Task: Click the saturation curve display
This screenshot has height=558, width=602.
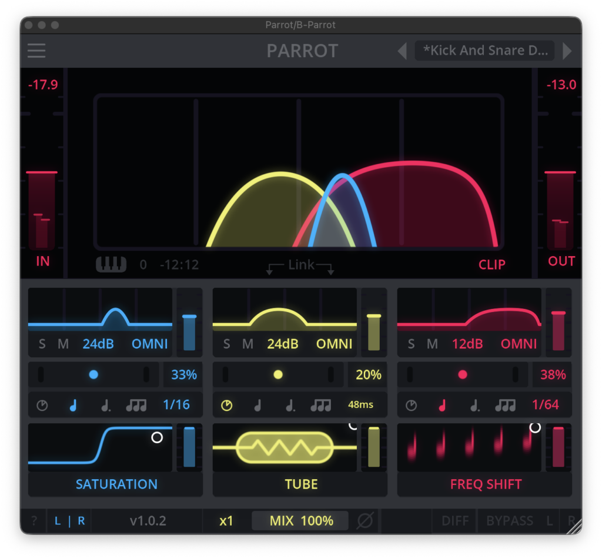Action: (x=100, y=448)
